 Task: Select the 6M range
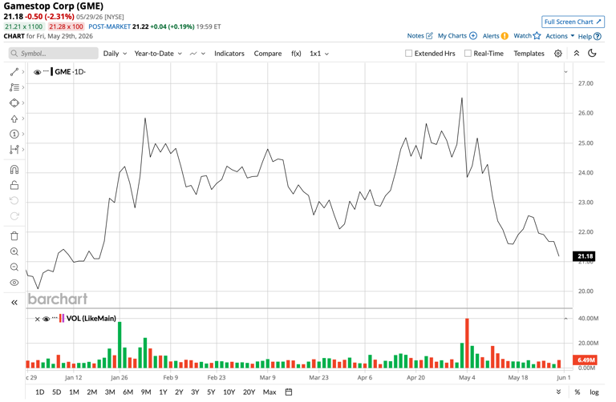click(128, 392)
